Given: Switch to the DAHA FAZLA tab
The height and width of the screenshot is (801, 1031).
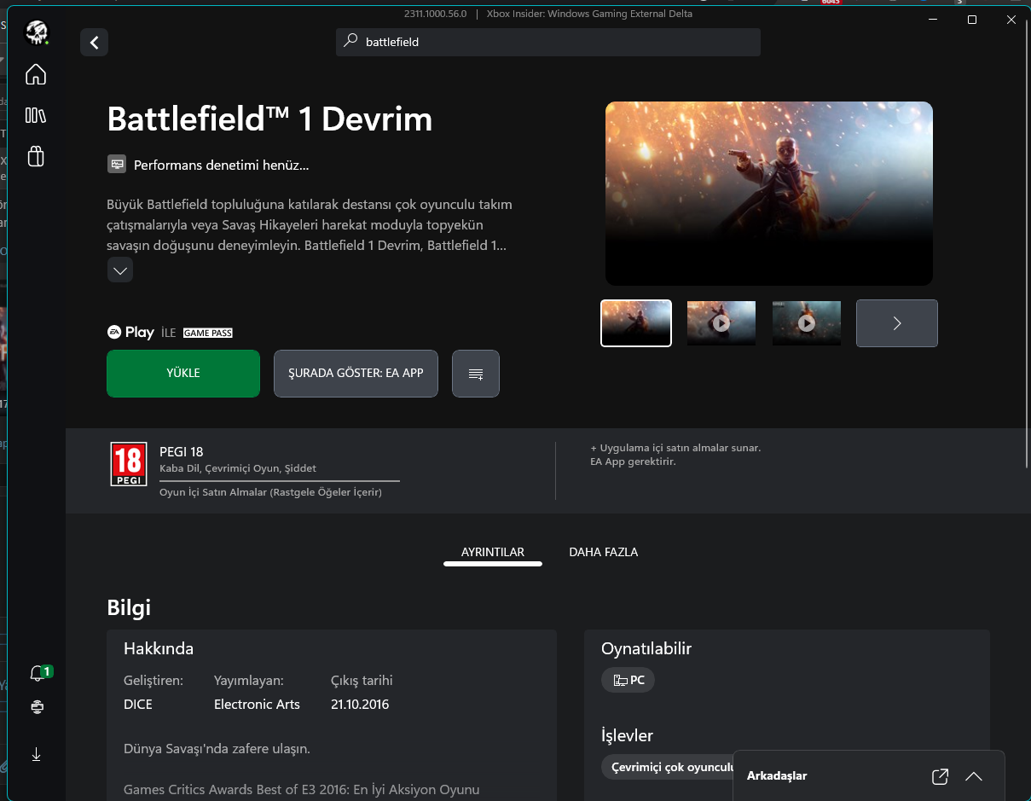Looking at the screenshot, I should tap(604, 553).
